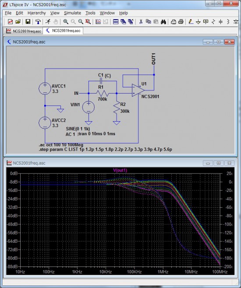241x288 pixels.
Task: Click the Pan magnifier icon
Action: [x=73, y=22]
